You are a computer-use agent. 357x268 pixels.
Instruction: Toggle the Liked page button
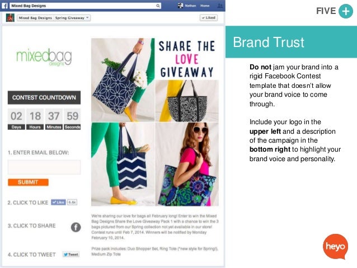209,17
